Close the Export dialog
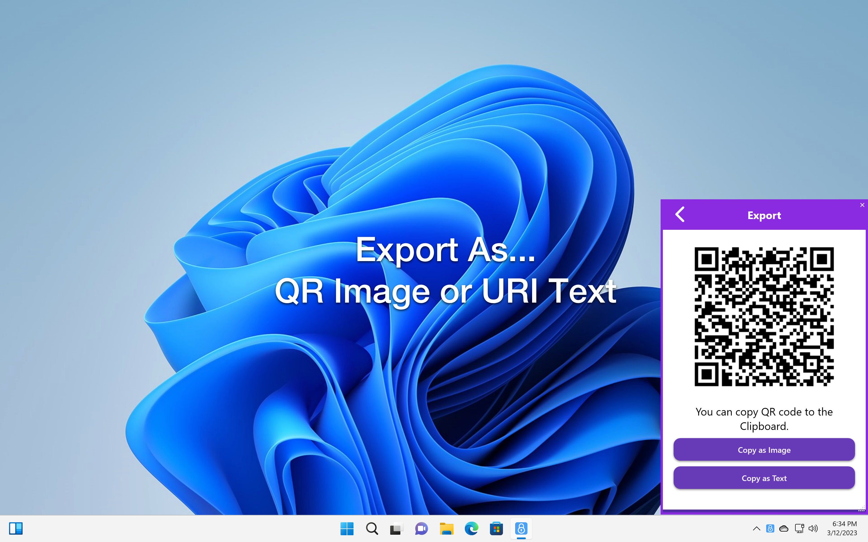868x542 pixels. (x=862, y=205)
